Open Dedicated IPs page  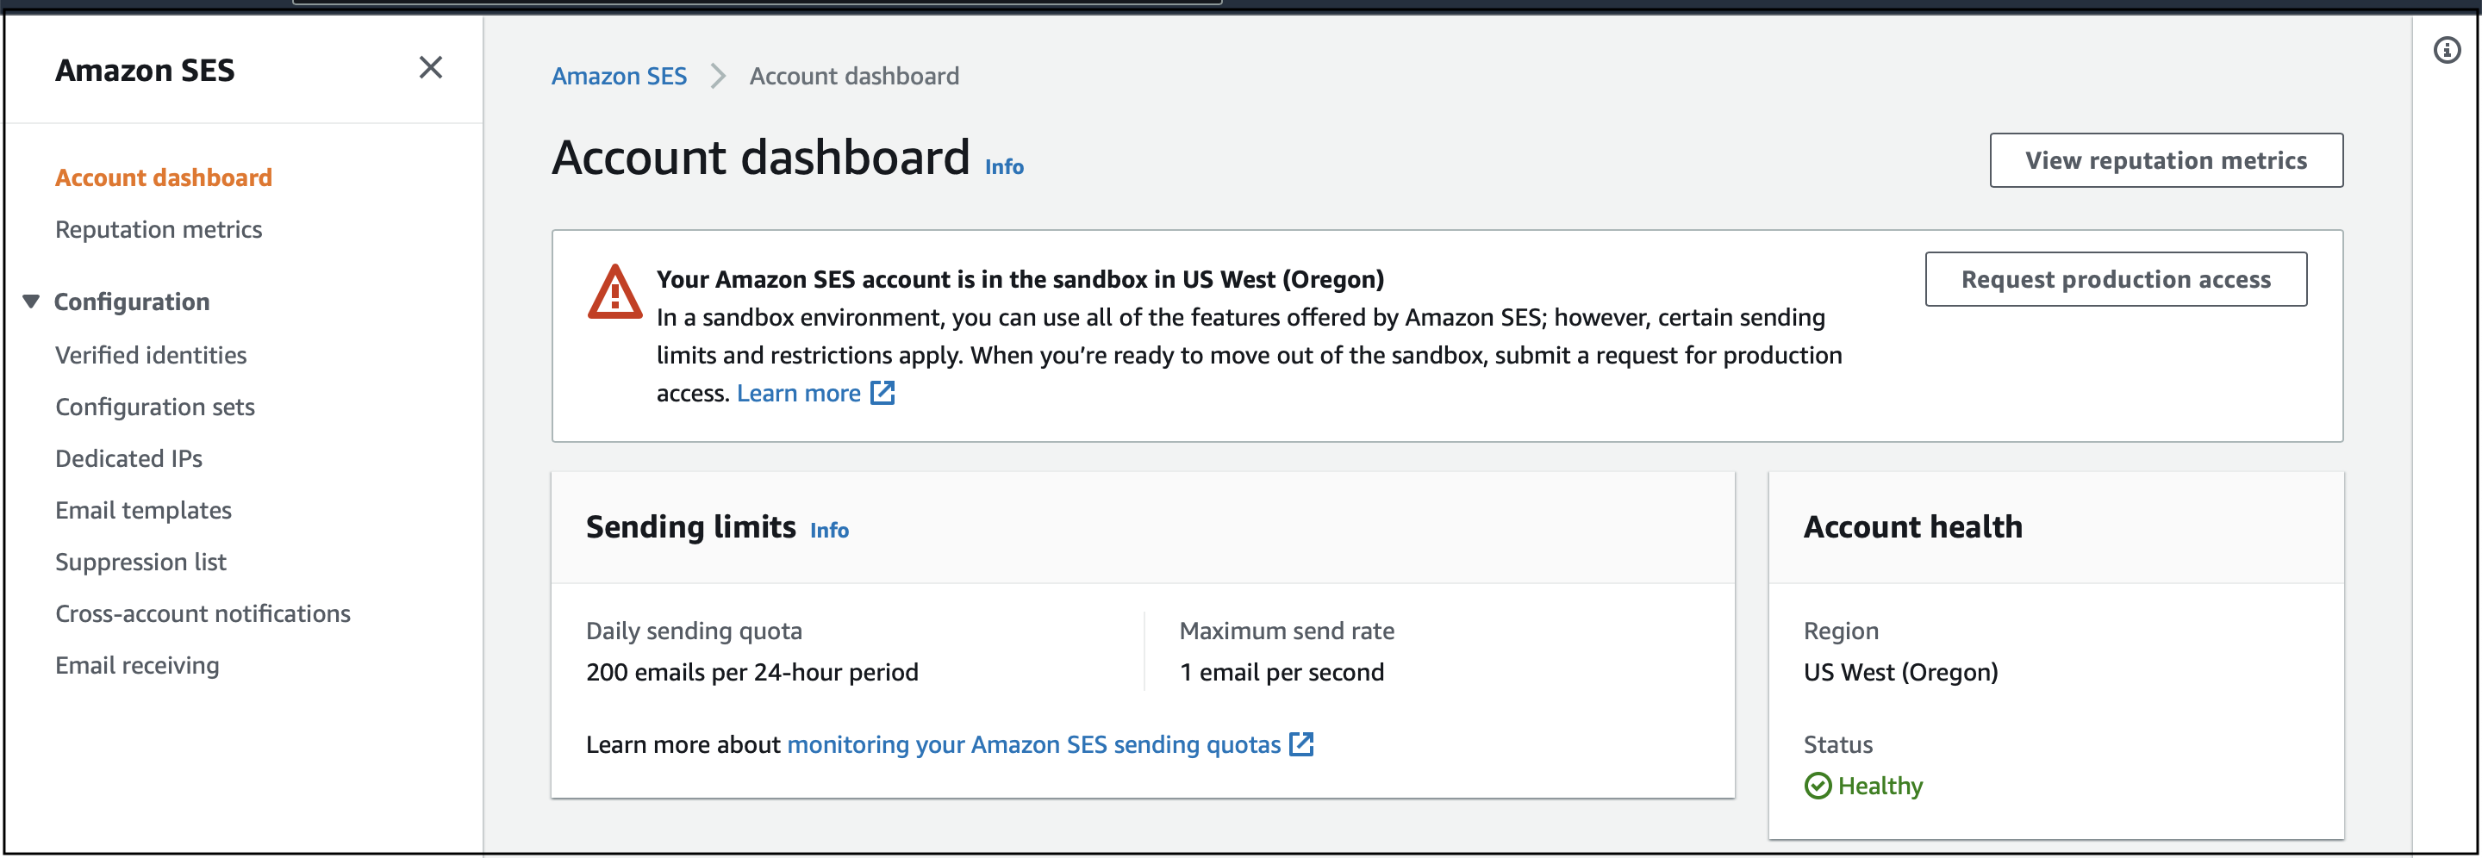click(129, 458)
